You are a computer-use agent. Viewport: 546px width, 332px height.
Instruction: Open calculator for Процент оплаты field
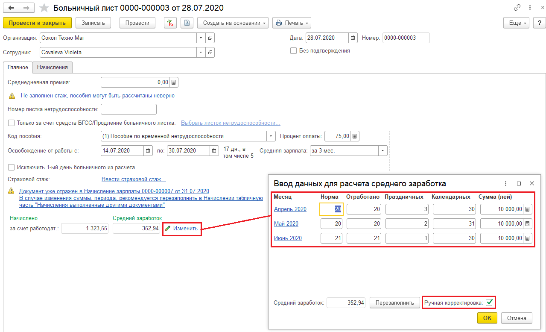[355, 136]
